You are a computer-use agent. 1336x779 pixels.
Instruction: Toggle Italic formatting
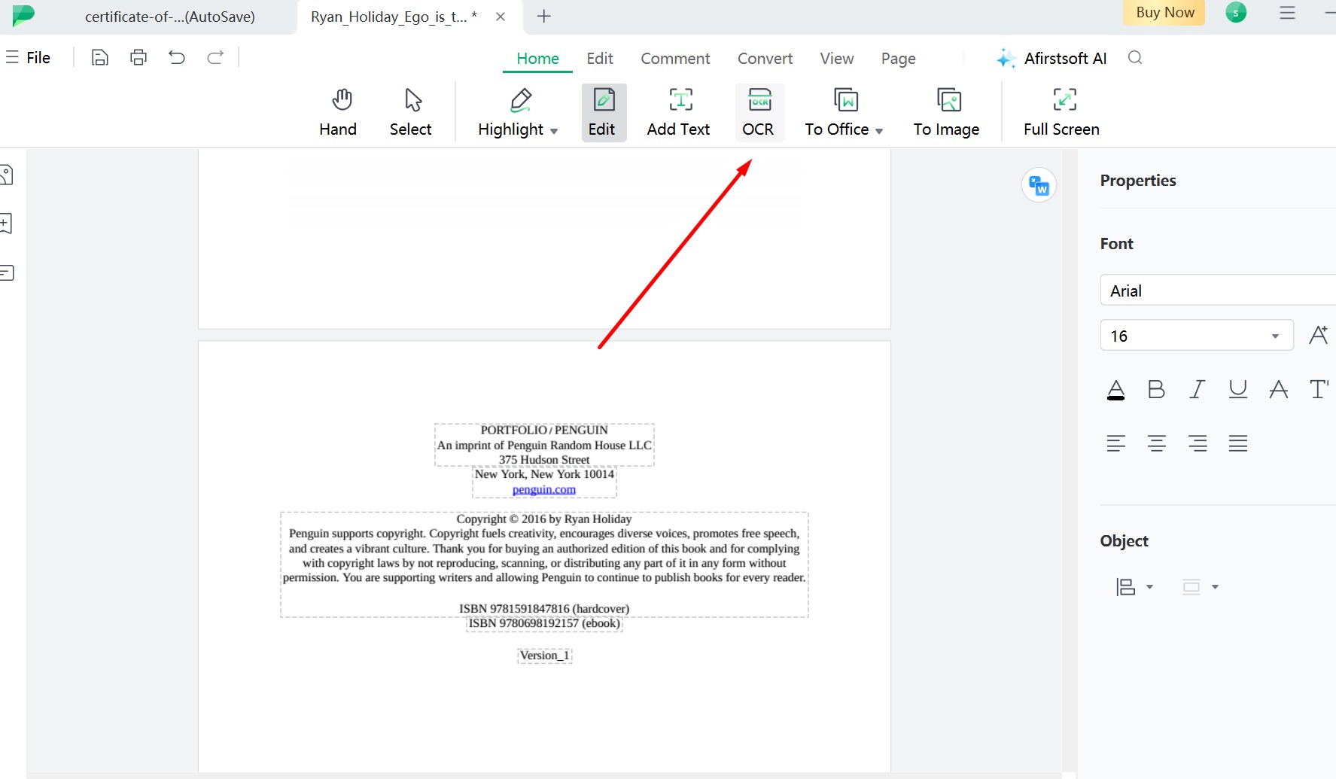point(1198,389)
